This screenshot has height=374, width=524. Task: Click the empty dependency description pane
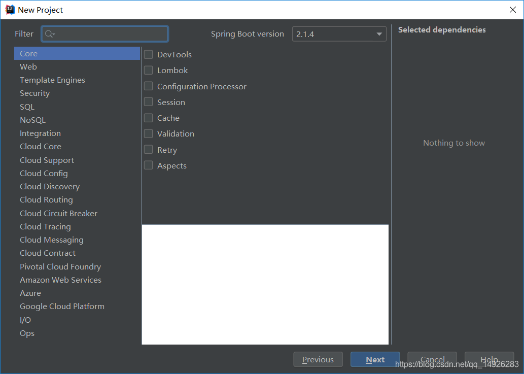pyautogui.click(x=265, y=284)
